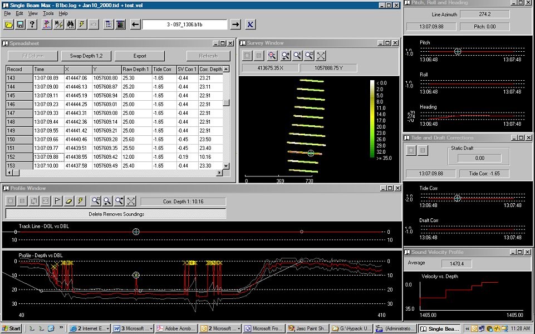The width and height of the screenshot is (535, 334).
Task: Open the Help menu
Action: (x=63, y=13)
